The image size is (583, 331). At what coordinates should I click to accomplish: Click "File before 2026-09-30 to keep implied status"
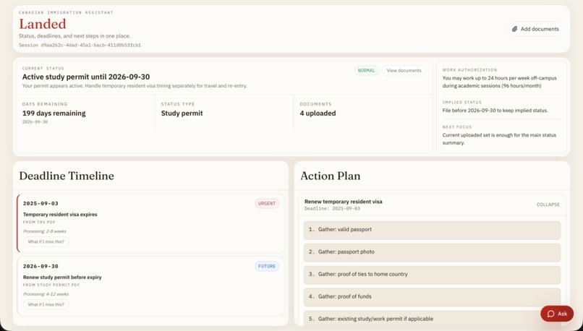(x=495, y=111)
